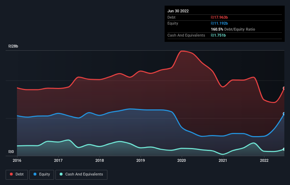Select the 2019 x-axis label
The height and width of the screenshot is (185, 290).
pos(141,160)
